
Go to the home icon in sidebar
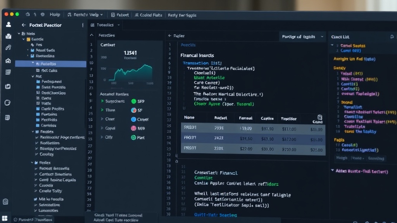click(x=8, y=61)
